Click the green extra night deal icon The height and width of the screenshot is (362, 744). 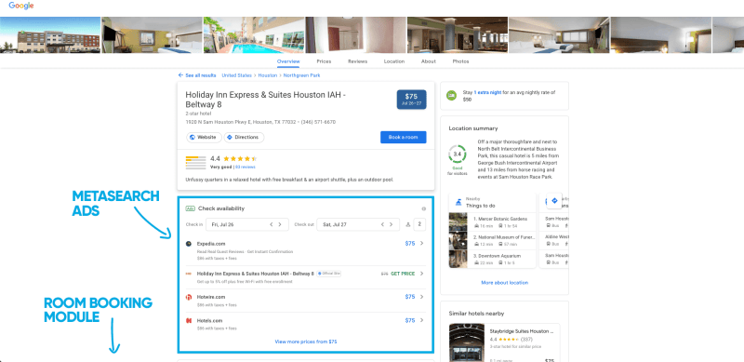pyautogui.click(x=452, y=96)
